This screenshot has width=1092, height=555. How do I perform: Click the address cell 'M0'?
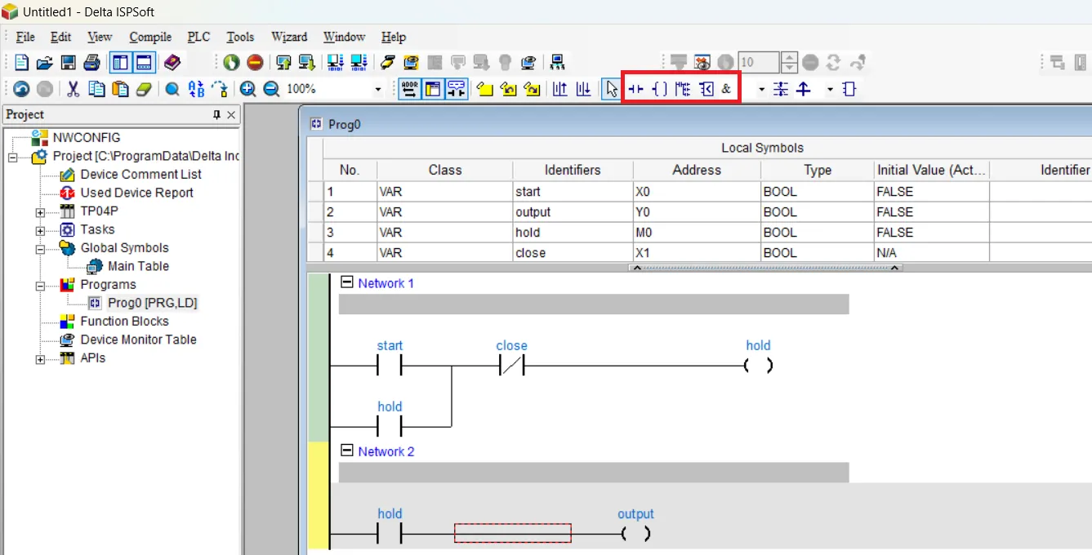[x=697, y=233]
